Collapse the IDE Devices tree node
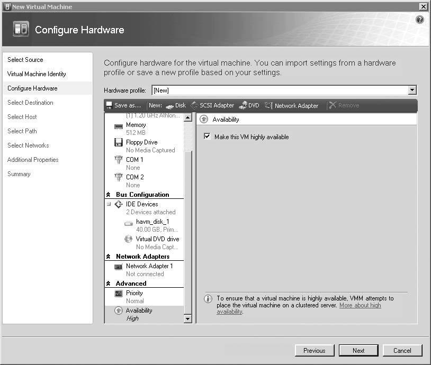 point(109,204)
